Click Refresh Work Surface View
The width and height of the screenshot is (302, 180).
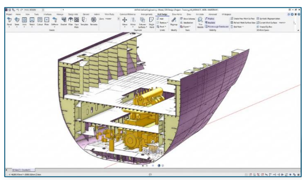pyautogui.click(x=243, y=23)
